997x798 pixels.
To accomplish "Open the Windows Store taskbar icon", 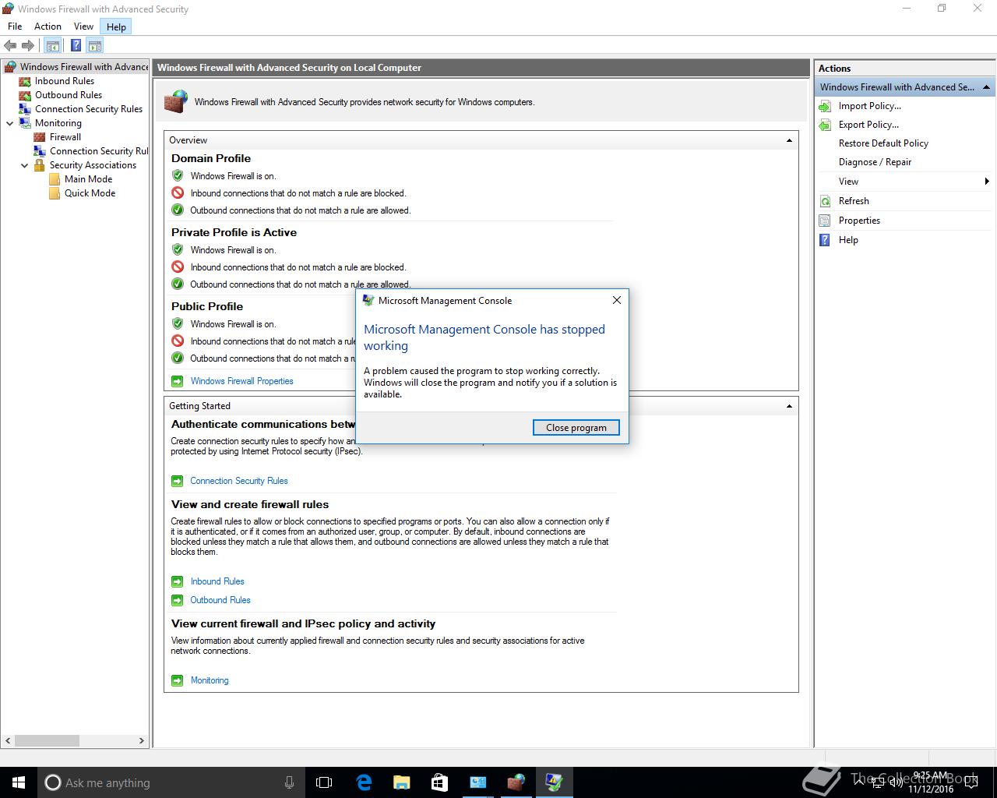I will (439, 782).
